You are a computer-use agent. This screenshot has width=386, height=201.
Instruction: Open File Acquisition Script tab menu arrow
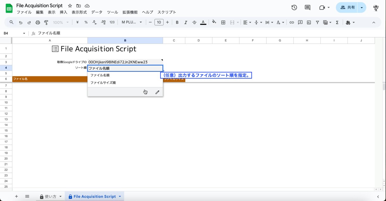pos(120,196)
